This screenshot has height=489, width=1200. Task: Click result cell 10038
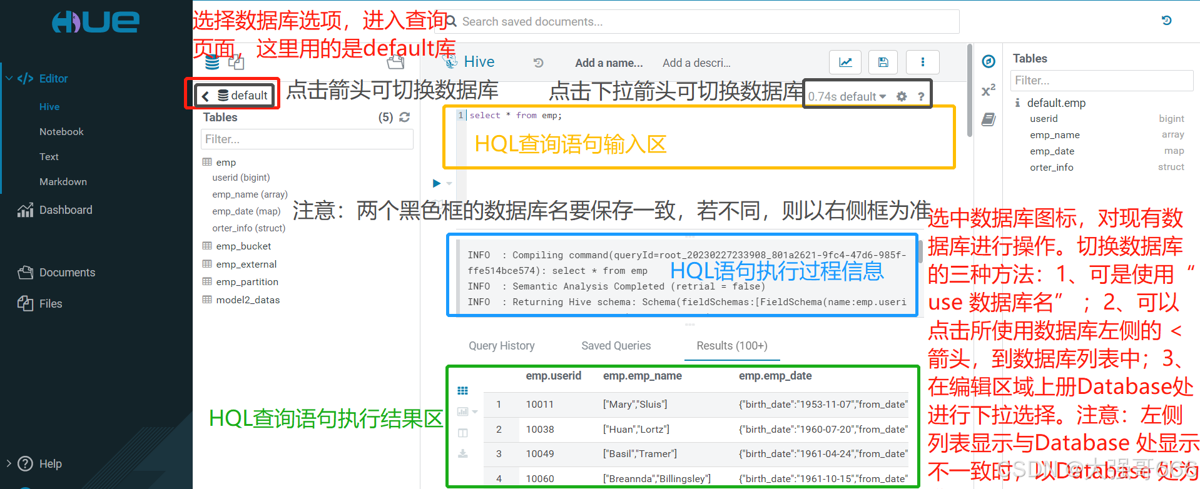[x=540, y=430]
